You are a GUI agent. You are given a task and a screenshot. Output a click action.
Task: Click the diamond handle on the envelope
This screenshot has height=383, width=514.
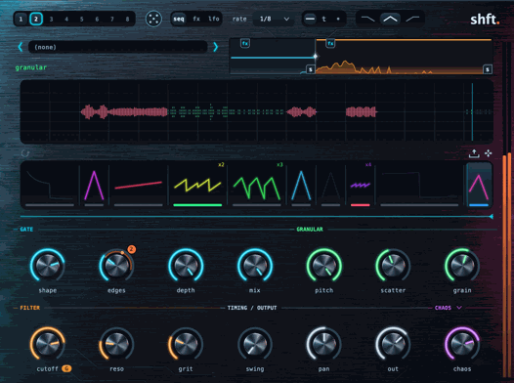pyautogui.click(x=316, y=57)
